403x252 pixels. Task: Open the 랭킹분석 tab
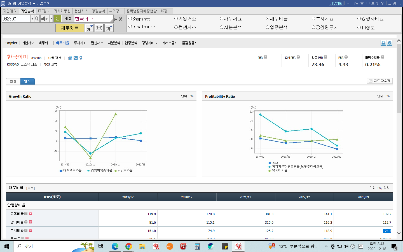99,11
